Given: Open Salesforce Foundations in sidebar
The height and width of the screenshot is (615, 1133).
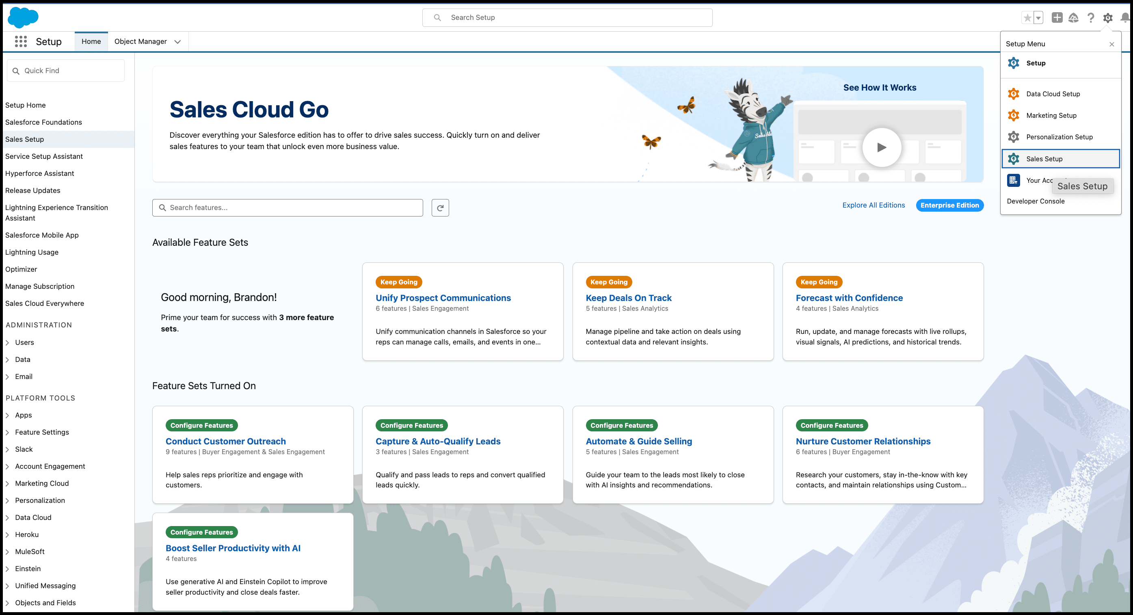Looking at the screenshot, I should click(43, 122).
